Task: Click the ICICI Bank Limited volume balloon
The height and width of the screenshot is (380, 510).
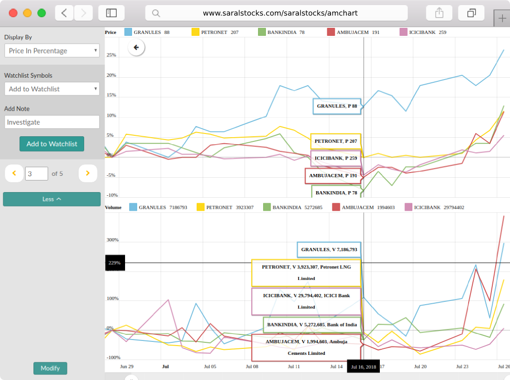Action: 306,301
